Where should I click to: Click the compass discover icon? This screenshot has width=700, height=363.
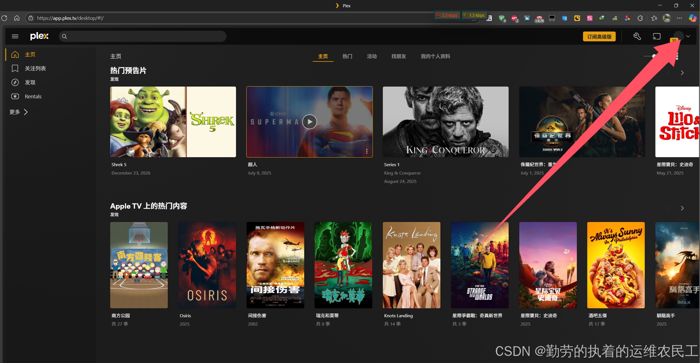15,82
